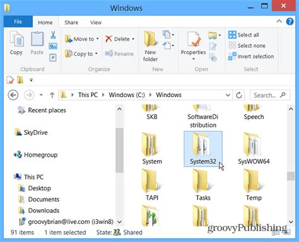Switch to the View tab
The width and height of the screenshot is (299, 242).
tap(96, 22)
